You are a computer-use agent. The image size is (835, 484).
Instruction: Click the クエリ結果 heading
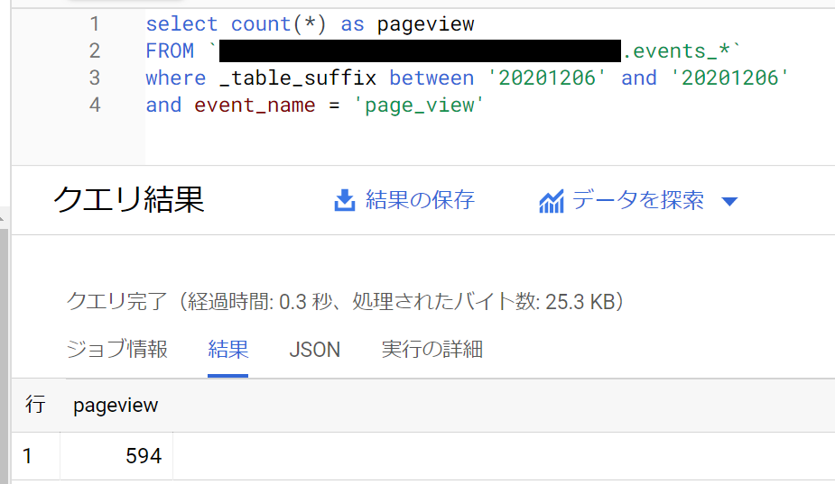coord(129,200)
